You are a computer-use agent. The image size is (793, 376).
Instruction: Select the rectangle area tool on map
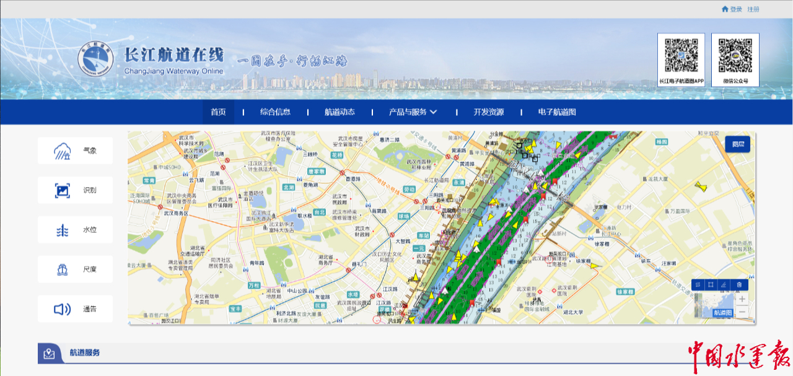tap(711, 285)
